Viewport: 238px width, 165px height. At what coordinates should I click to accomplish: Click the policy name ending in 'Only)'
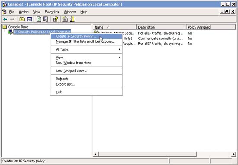[128, 38]
